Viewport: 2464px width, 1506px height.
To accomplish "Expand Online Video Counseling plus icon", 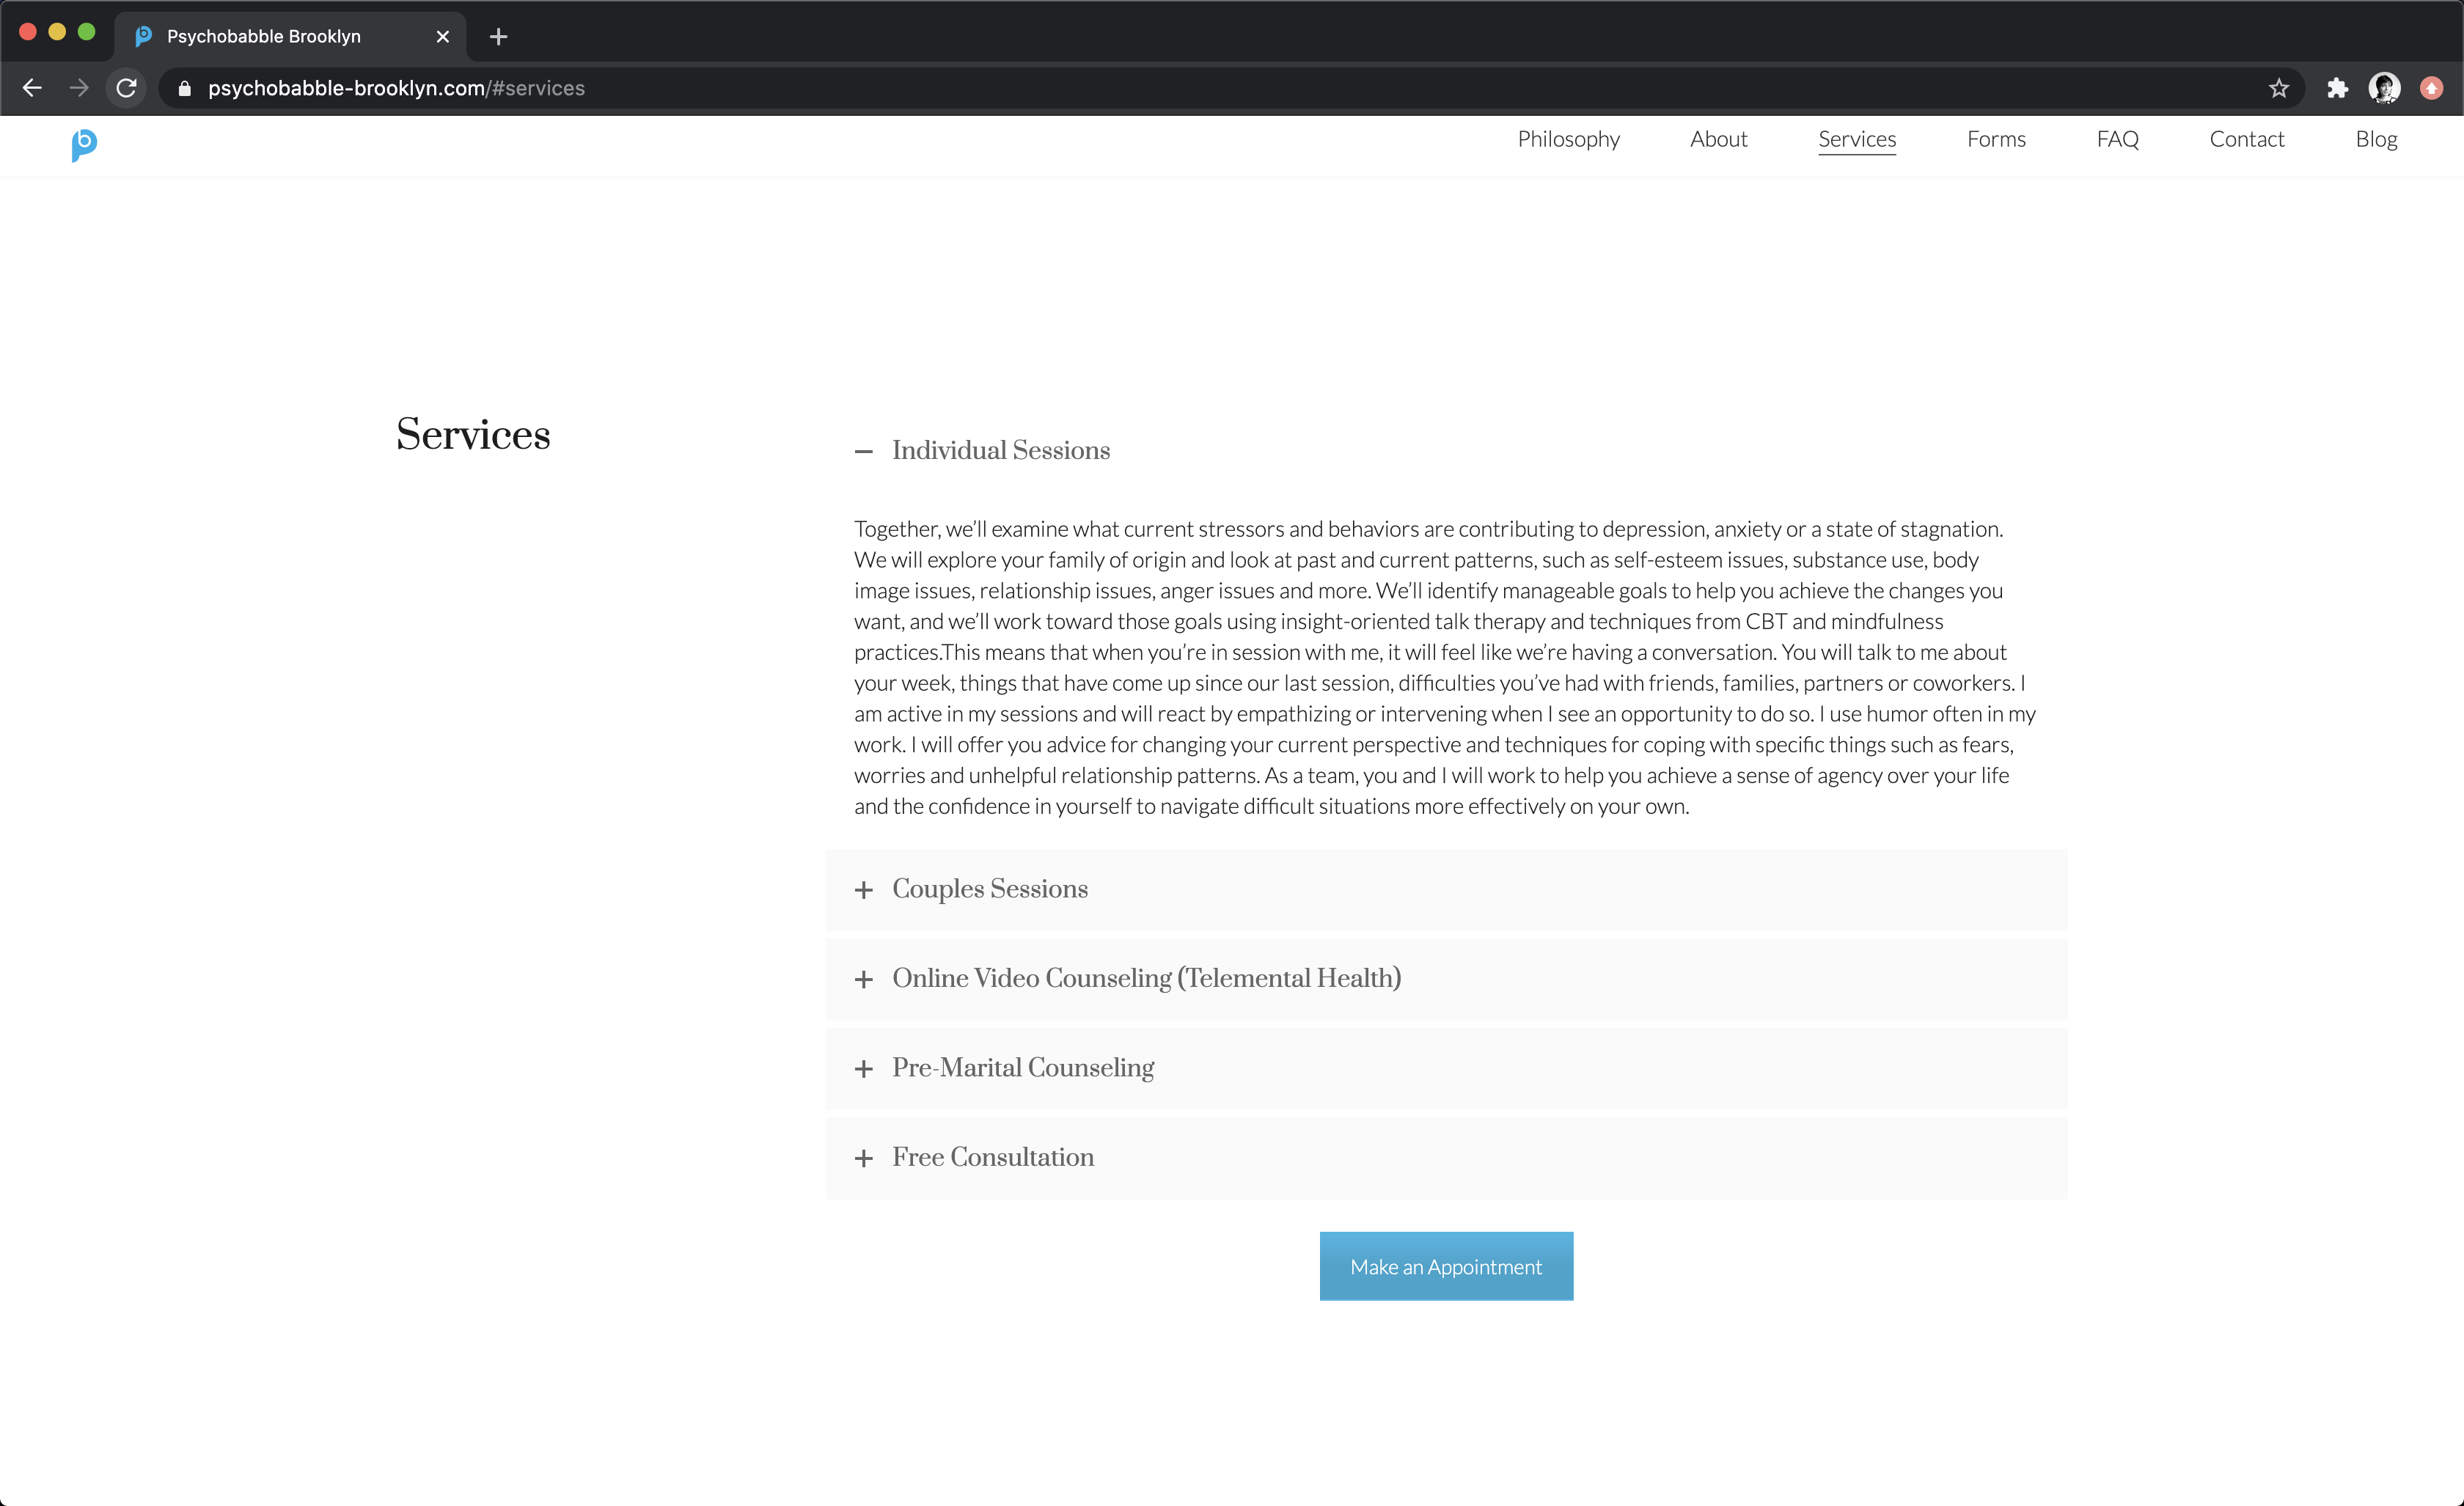I will 864,979.
